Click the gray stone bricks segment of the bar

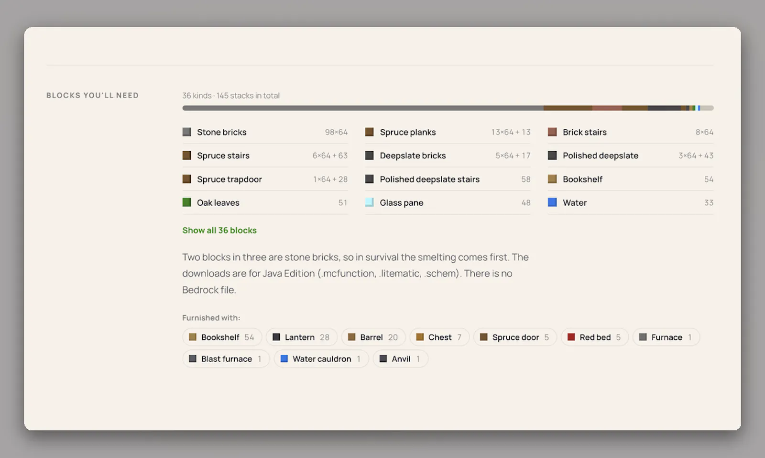363,108
